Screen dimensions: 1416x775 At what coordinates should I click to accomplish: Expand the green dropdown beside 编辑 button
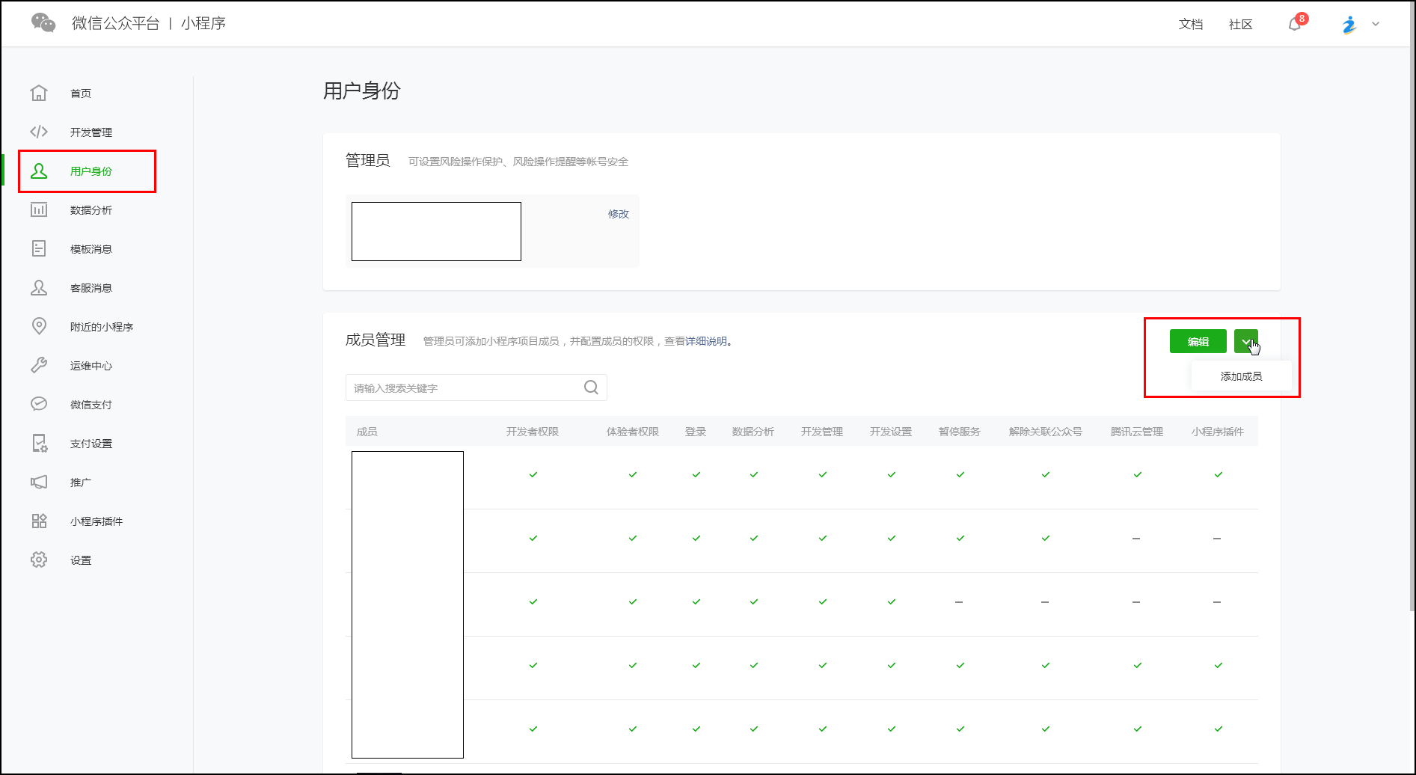[1245, 341]
